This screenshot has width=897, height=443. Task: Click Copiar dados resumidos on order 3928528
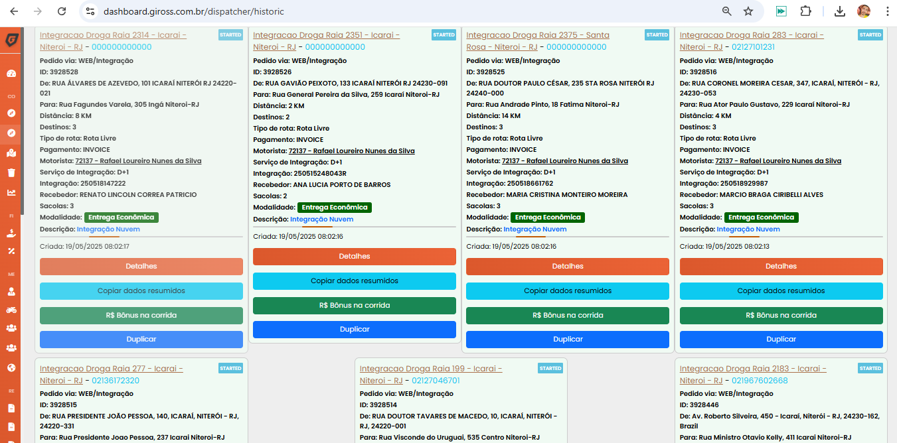(141, 290)
